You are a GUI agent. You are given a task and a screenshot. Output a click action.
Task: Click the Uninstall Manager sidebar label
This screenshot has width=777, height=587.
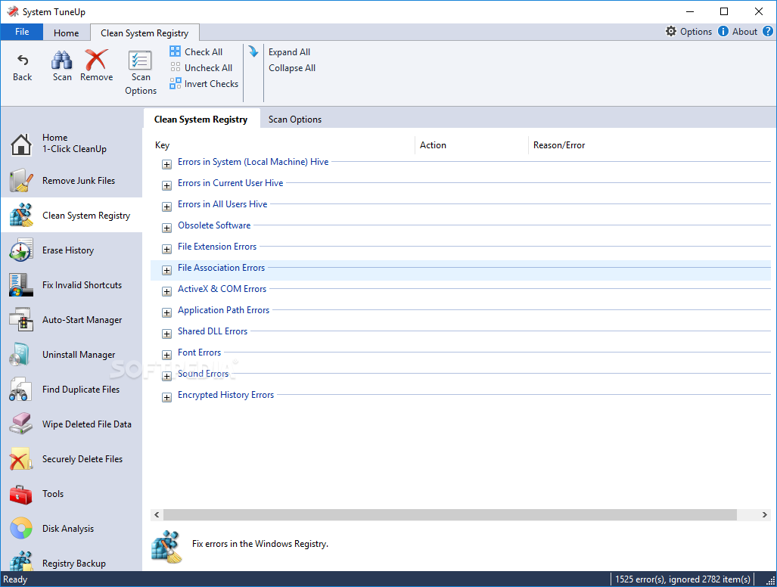pyautogui.click(x=79, y=355)
